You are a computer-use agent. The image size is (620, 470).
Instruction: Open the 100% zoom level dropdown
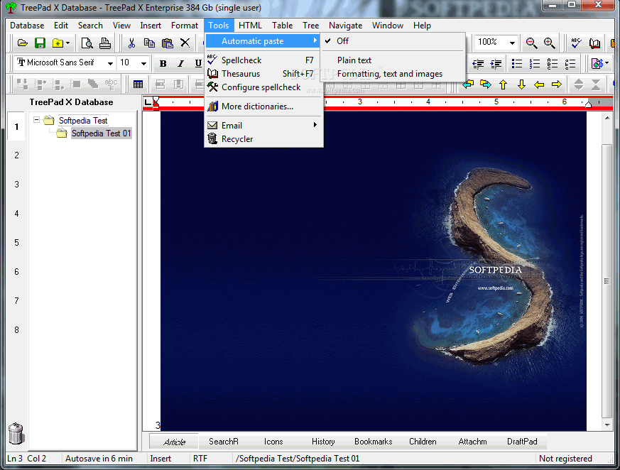pos(512,43)
